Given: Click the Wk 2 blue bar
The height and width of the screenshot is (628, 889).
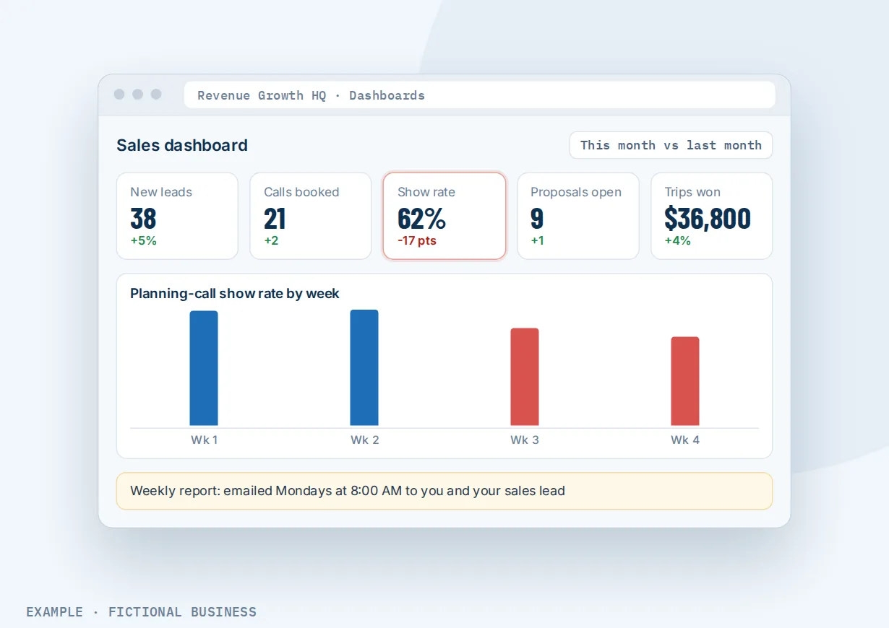Looking at the screenshot, I should tap(364, 367).
